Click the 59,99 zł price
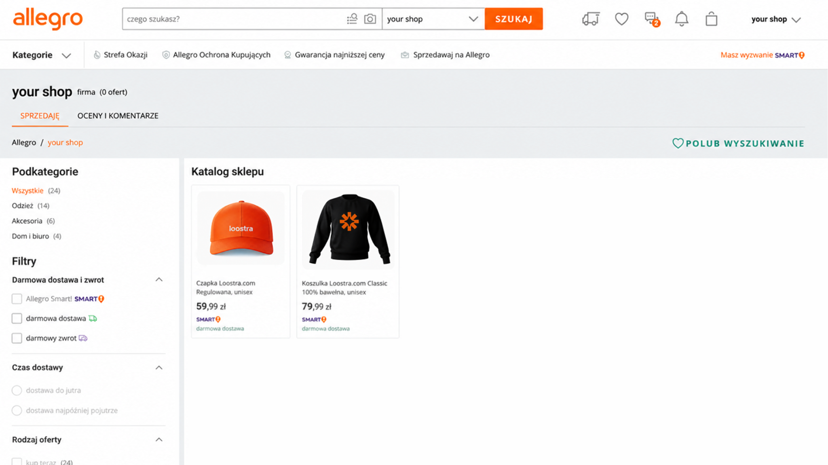The width and height of the screenshot is (828, 465). (x=211, y=306)
